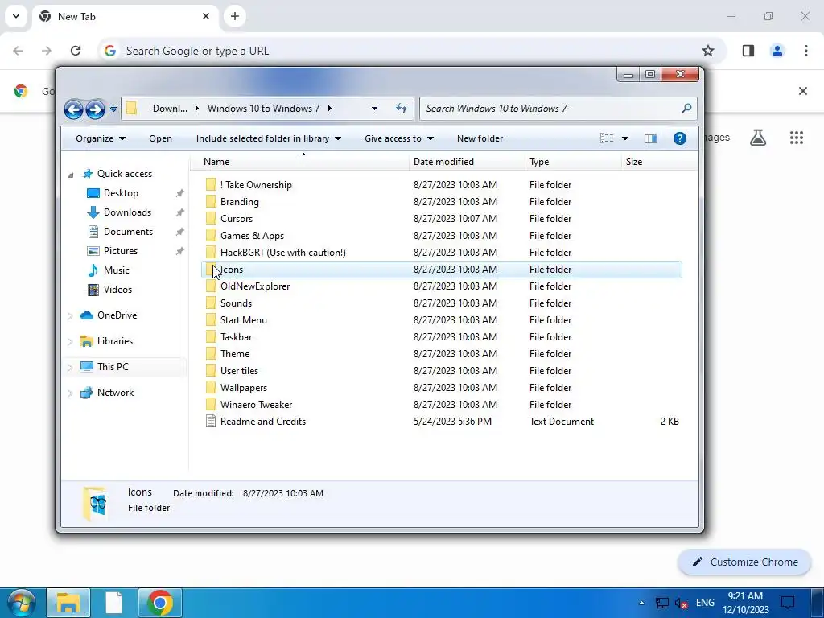
Task: Select the Network icon in sidebar
Action: (86, 393)
